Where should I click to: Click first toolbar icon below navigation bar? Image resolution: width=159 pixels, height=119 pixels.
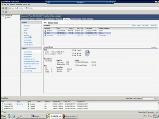pyautogui.click(x=3, y=12)
